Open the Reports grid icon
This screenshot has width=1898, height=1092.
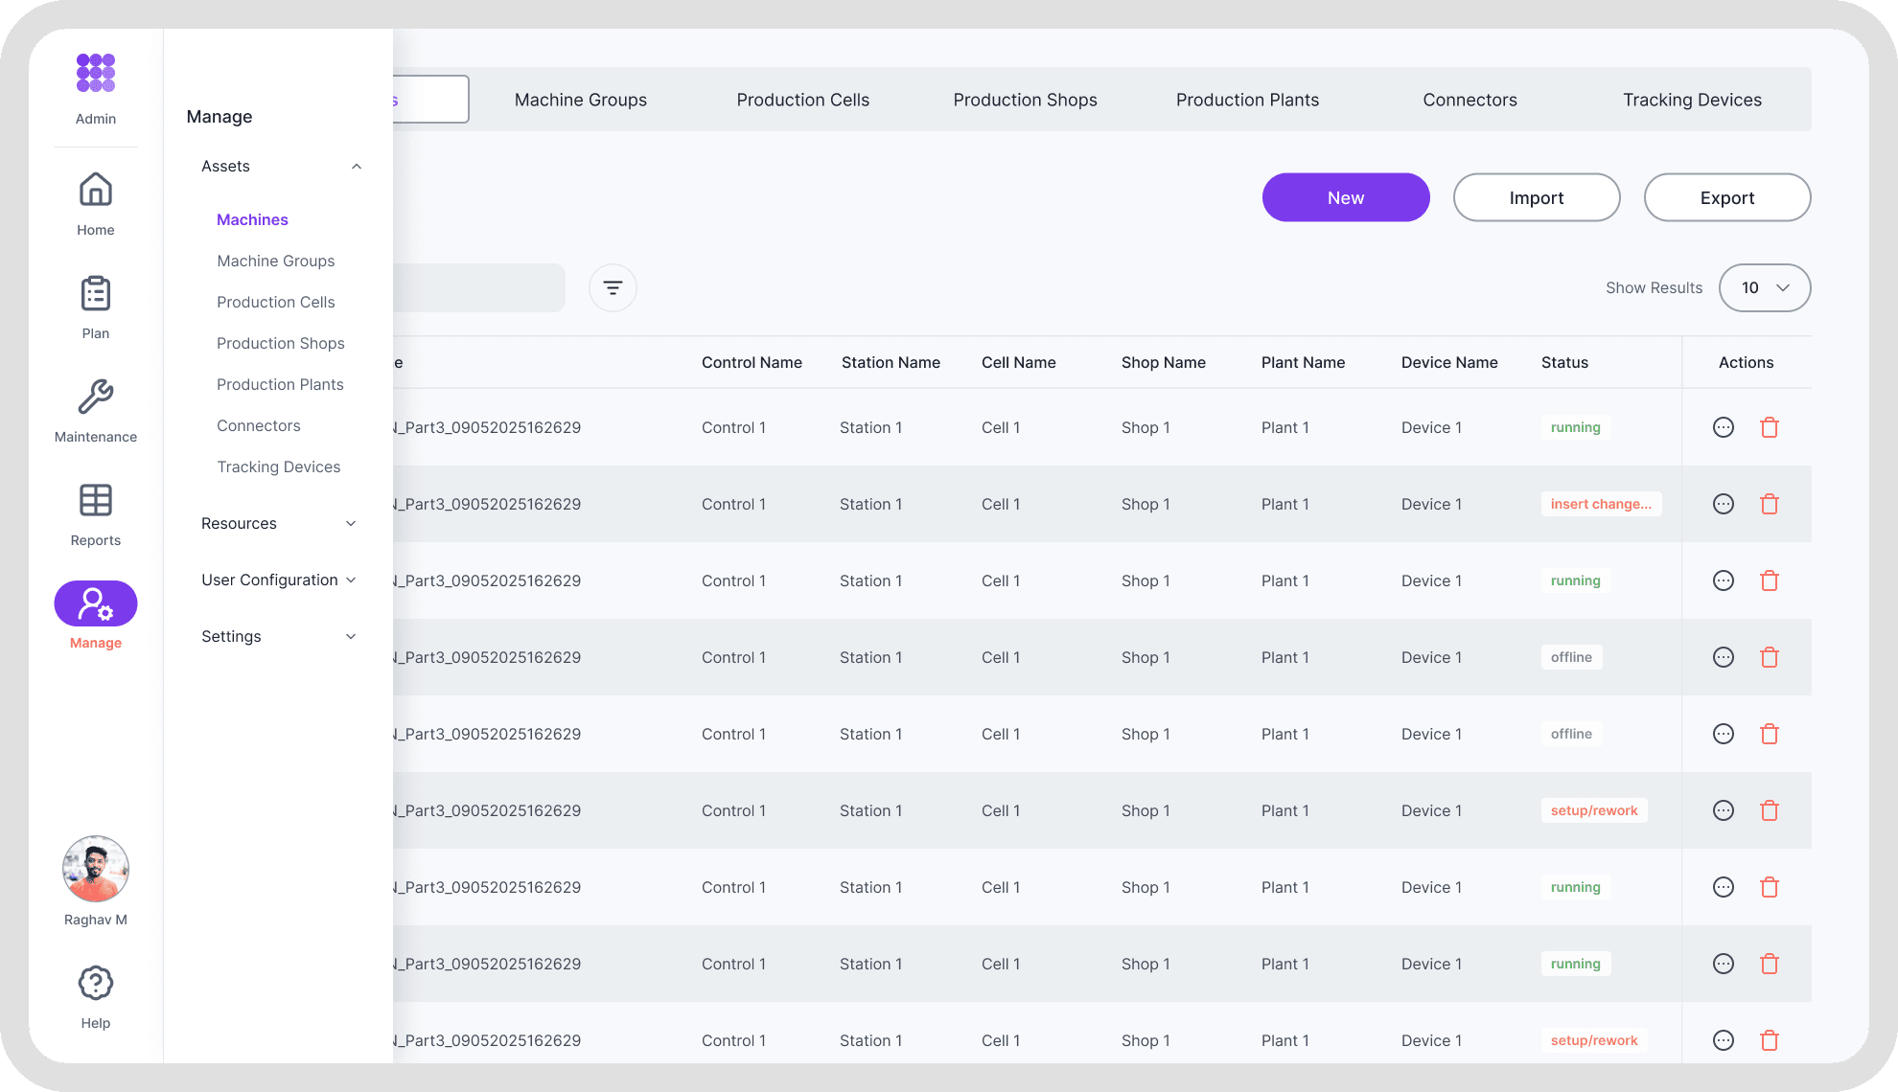(96, 501)
